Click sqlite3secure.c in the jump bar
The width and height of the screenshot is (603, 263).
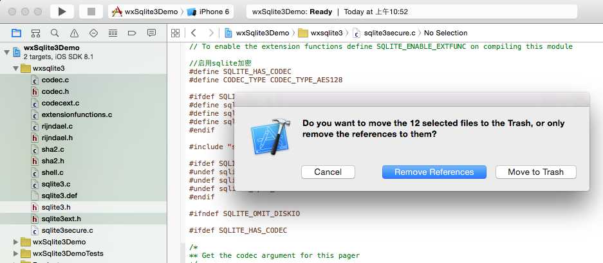coord(389,33)
